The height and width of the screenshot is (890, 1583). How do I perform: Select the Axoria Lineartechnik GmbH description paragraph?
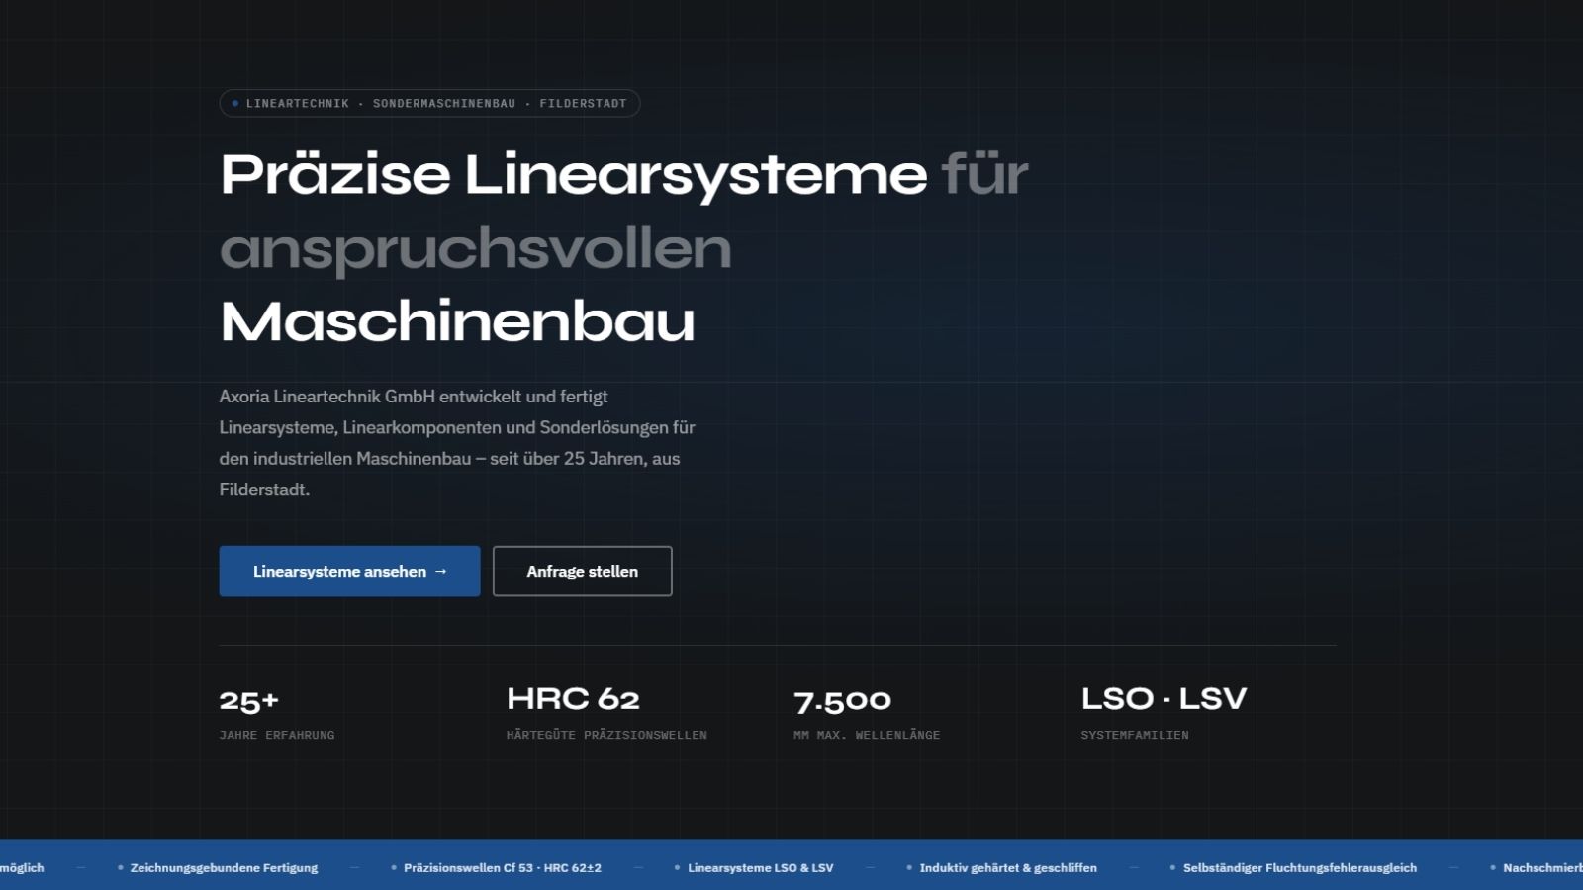[x=457, y=442]
